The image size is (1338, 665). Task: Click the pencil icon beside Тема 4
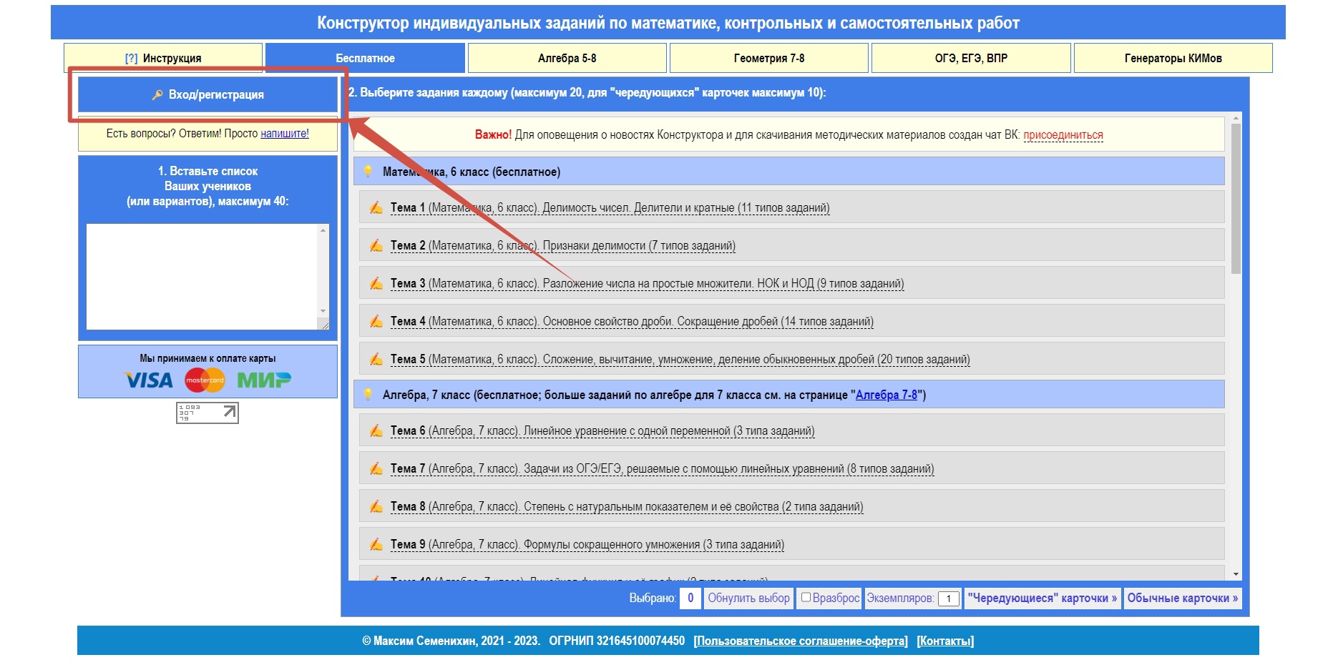pos(376,322)
